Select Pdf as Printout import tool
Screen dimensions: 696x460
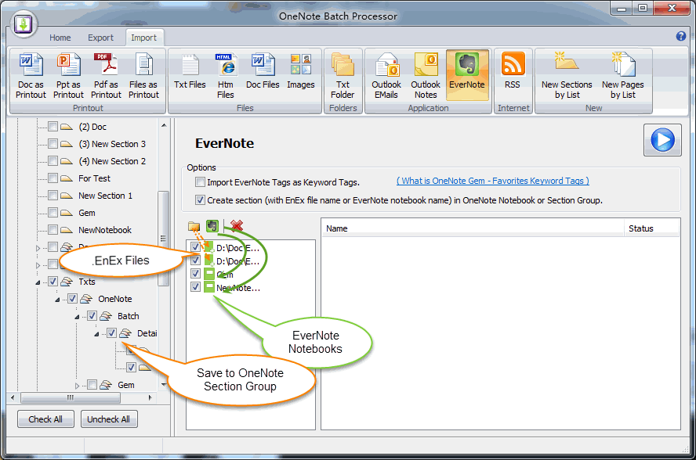pyautogui.click(x=106, y=75)
